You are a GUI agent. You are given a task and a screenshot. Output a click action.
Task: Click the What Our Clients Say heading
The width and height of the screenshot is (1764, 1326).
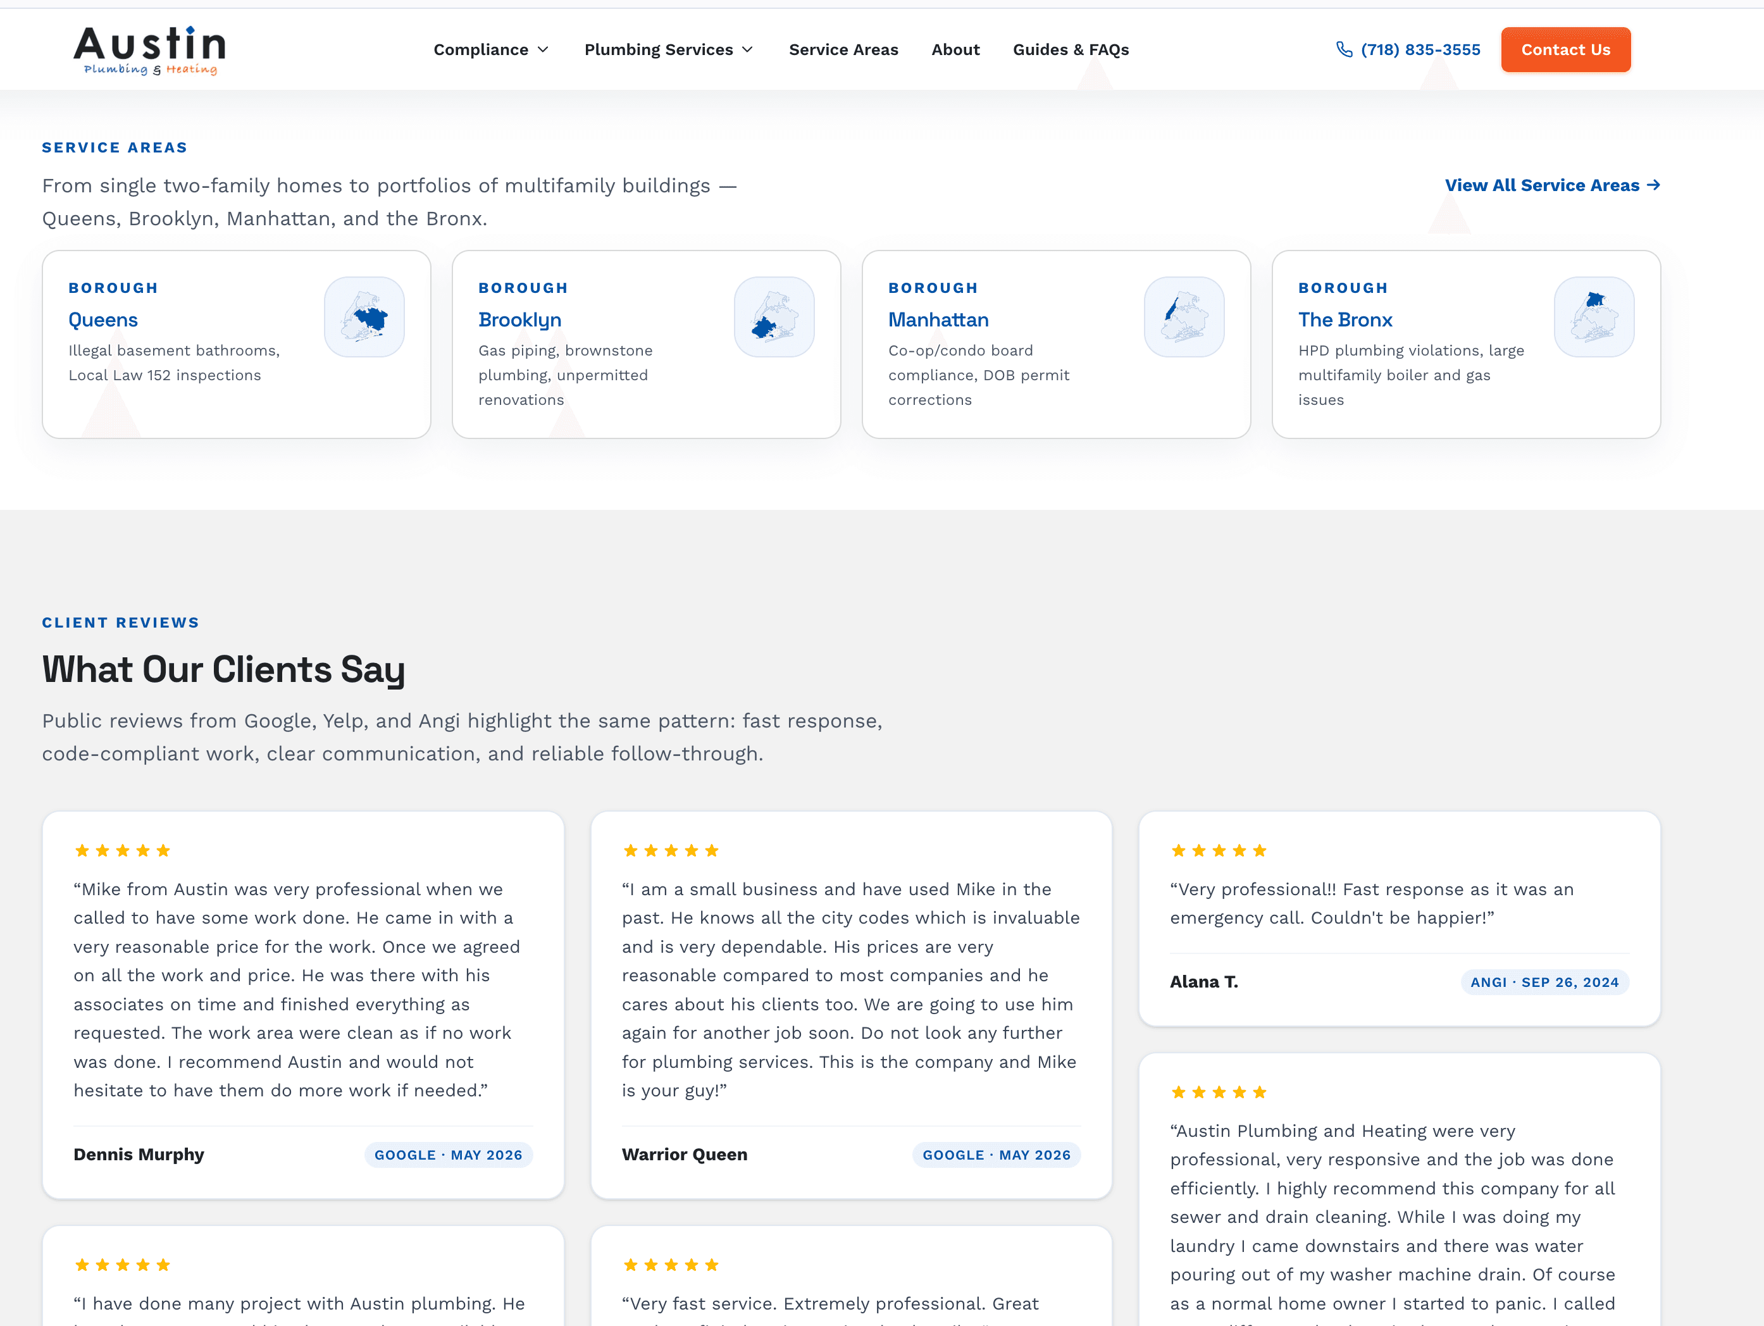[x=223, y=669]
